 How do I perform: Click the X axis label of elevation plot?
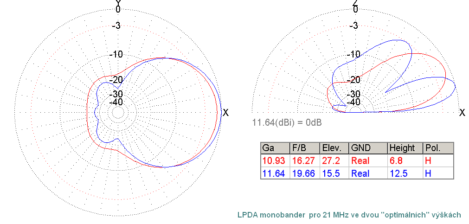[x=462, y=113]
